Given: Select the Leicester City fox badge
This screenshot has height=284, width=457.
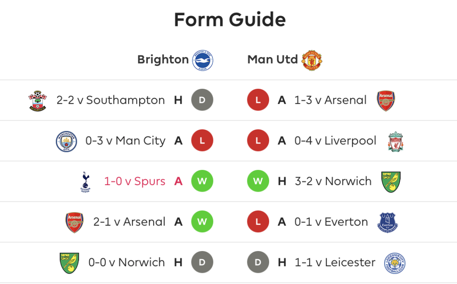Looking at the screenshot, I should [395, 263].
